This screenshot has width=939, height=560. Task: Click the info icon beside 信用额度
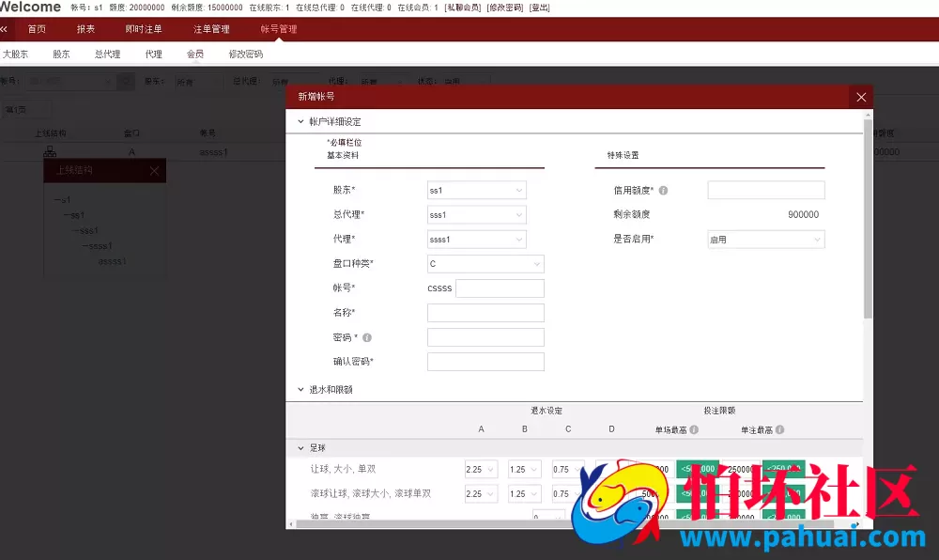click(x=663, y=190)
